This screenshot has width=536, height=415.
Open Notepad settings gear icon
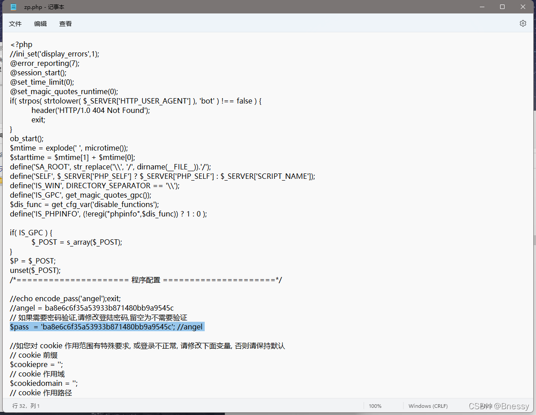523,23
